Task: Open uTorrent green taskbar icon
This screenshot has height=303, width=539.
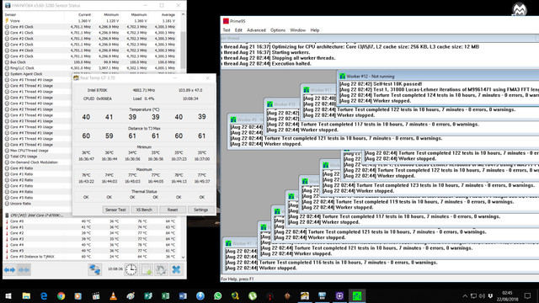Action: [x=253, y=295]
